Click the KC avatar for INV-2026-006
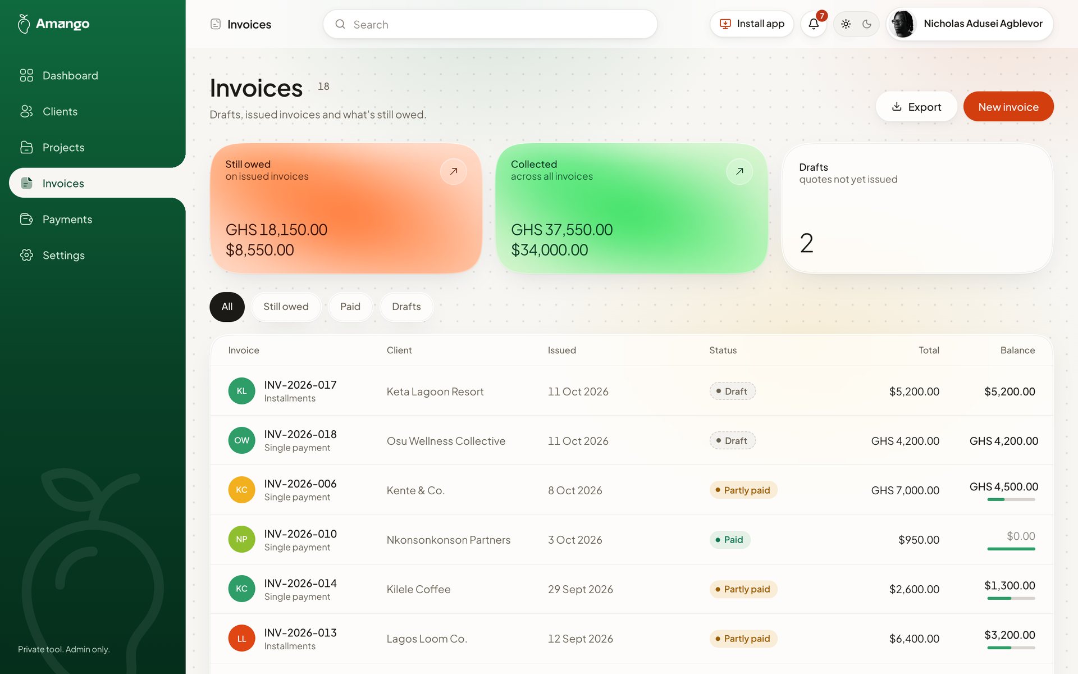The image size is (1078, 674). coord(241,490)
